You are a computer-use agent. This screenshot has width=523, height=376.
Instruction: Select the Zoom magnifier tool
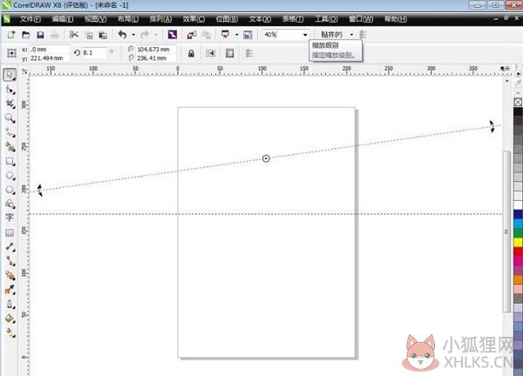10,118
